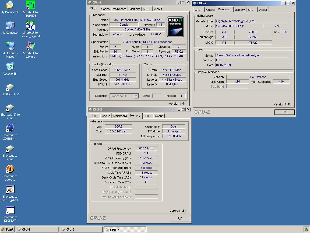Switch to About tab in the CPU window
The width and height of the screenshot is (310, 233).
[158, 9]
